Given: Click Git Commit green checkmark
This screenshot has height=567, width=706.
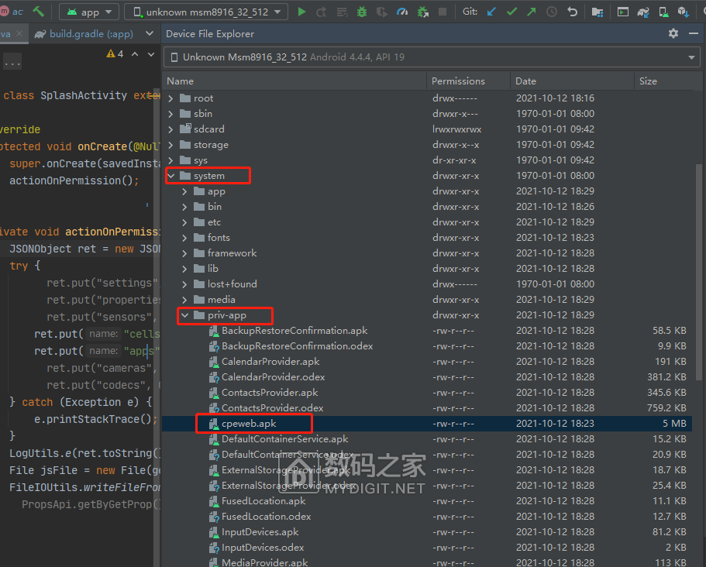Looking at the screenshot, I should click(x=511, y=12).
